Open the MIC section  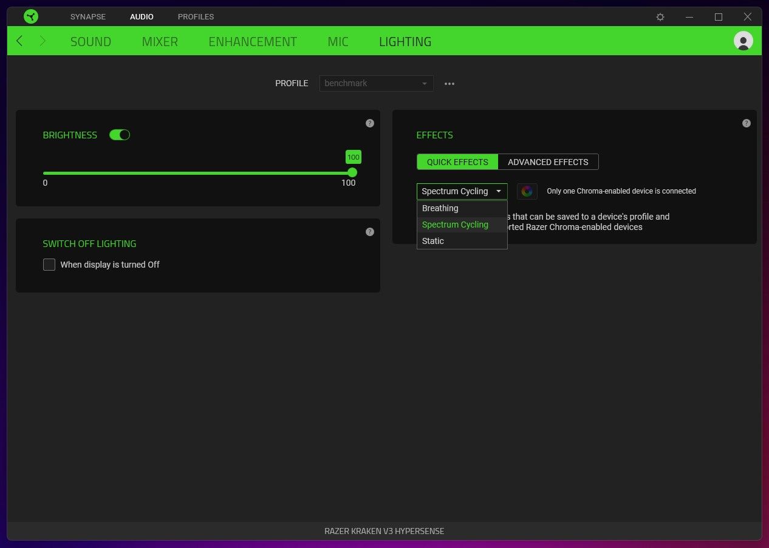pyautogui.click(x=338, y=42)
